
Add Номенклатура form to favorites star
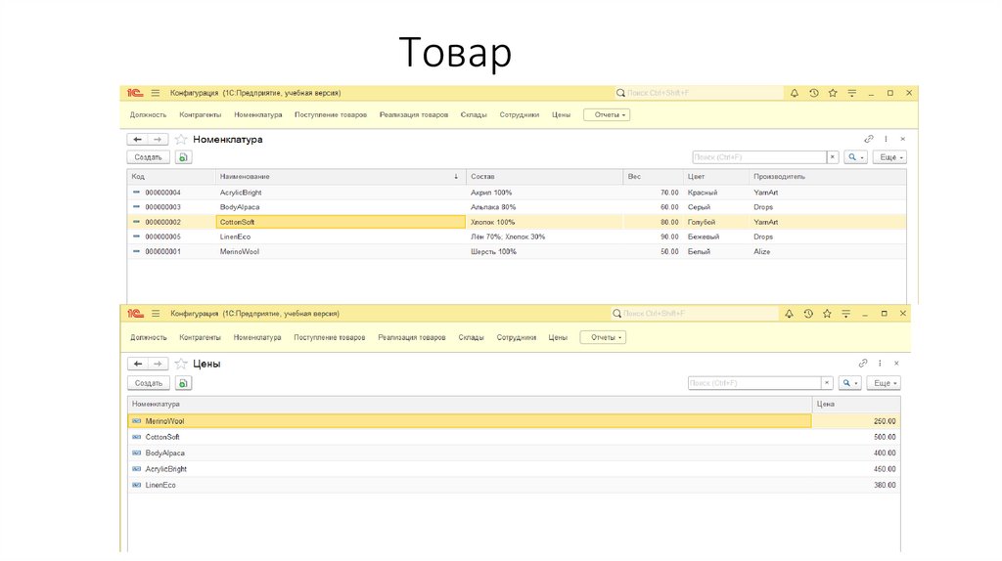pos(181,139)
